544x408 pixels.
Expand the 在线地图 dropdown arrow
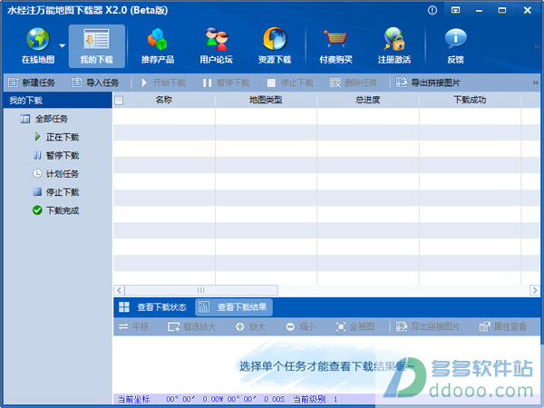[62, 45]
